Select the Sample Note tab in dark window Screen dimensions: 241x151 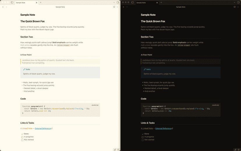(x=147, y=3)
